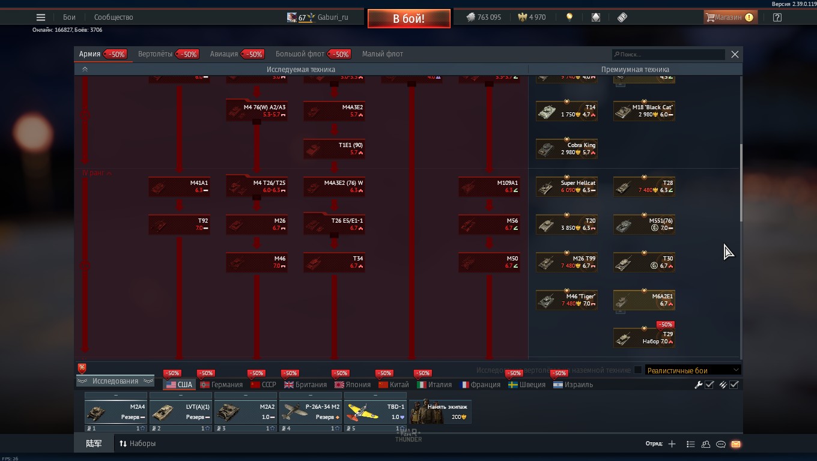Open the hamburger main menu
This screenshot has width=817, height=461.
pyautogui.click(x=40, y=17)
